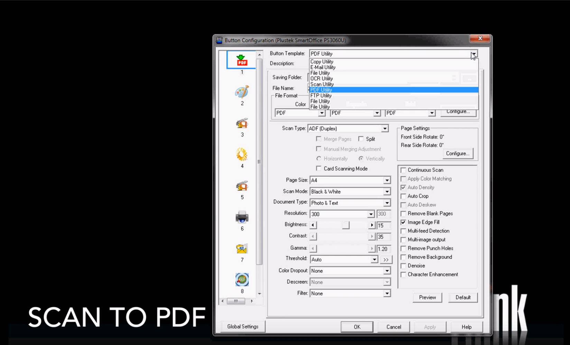
Task: Enable Card Scanning Mode
Action: [x=319, y=169]
